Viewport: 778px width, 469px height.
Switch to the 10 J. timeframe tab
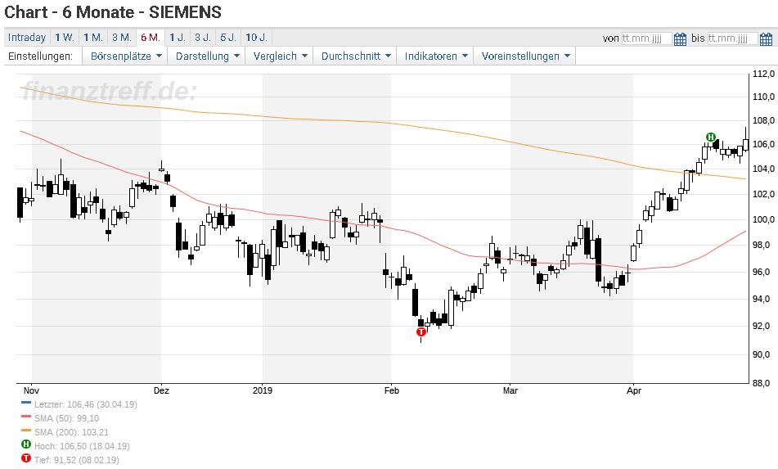pos(257,37)
